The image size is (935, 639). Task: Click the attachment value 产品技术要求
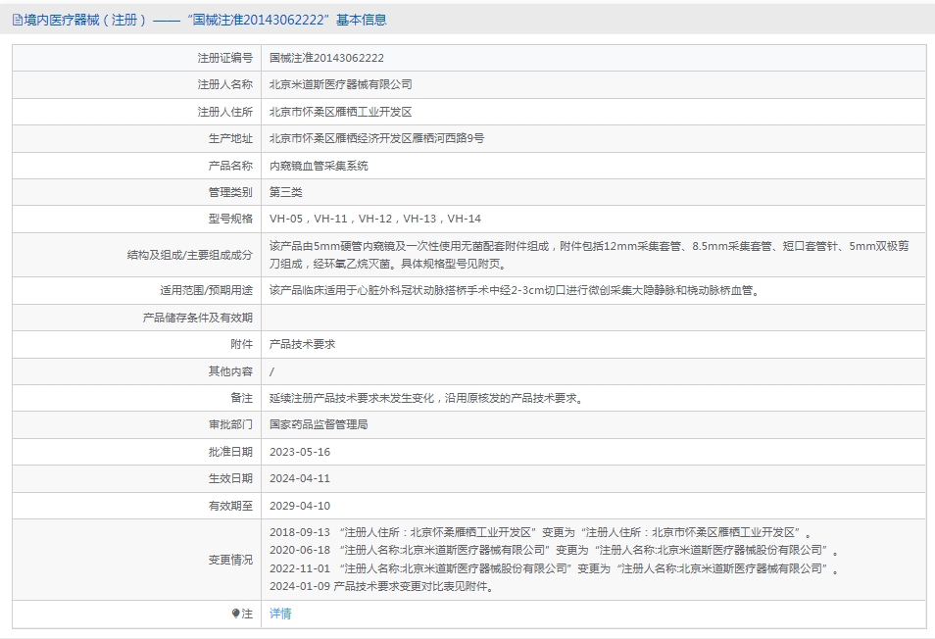coord(302,344)
